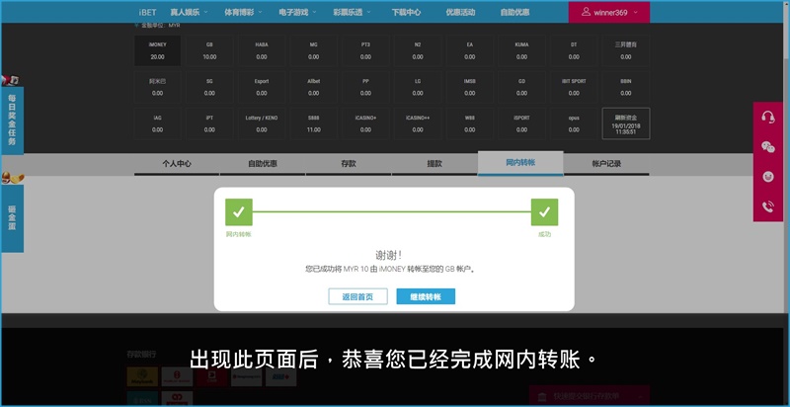Image resolution: width=790 pixels, height=407 pixels.
Task: Select the MG wallet tile
Action: tap(313, 50)
